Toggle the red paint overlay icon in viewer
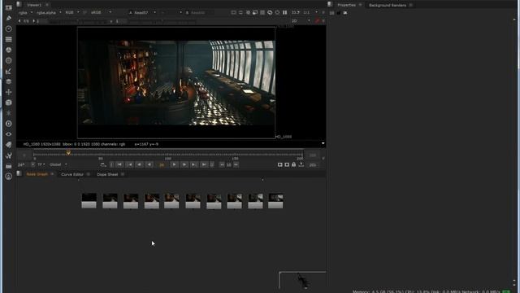 (x=318, y=21)
